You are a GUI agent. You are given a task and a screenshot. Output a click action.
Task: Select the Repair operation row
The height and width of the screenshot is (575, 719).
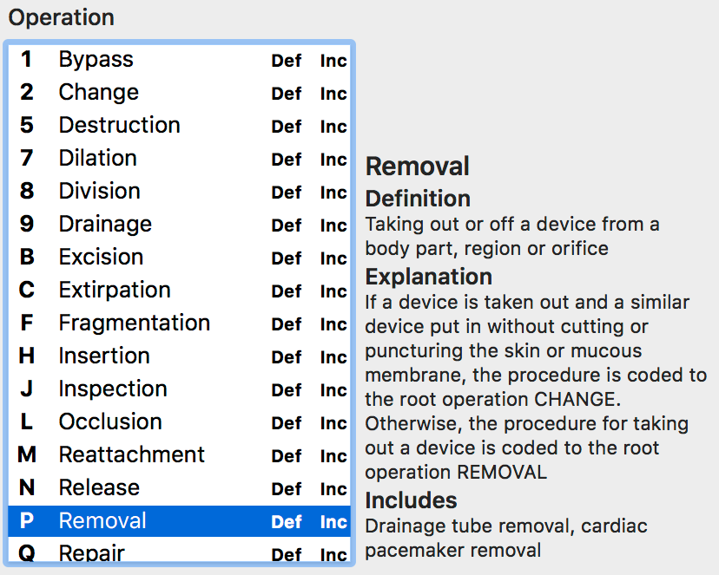coord(179,550)
